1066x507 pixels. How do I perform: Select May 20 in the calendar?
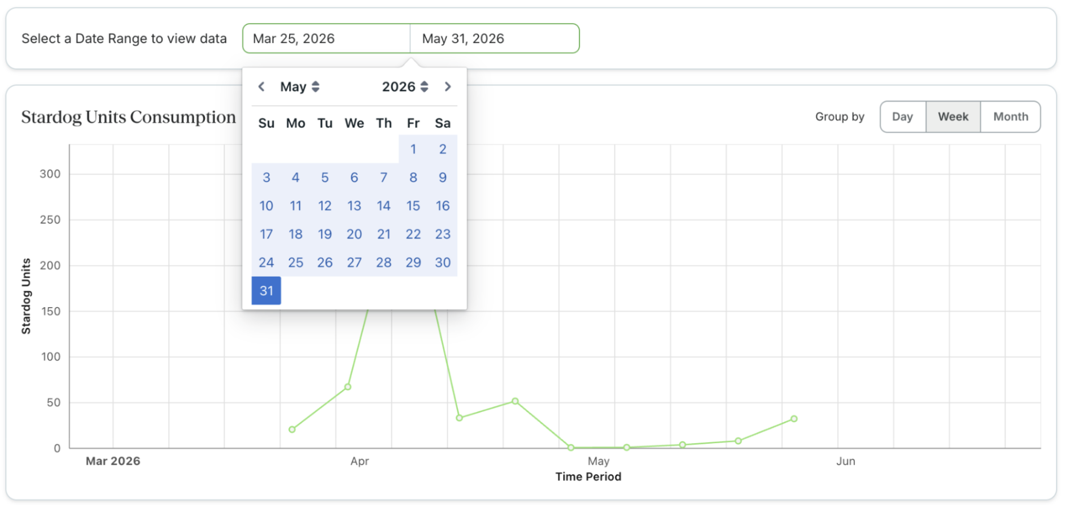pyautogui.click(x=355, y=234)
